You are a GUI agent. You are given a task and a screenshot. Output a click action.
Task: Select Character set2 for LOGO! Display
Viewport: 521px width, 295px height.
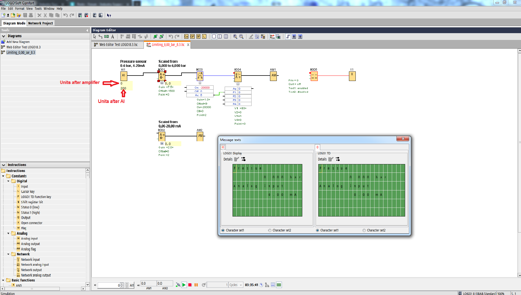coord(270,230)
